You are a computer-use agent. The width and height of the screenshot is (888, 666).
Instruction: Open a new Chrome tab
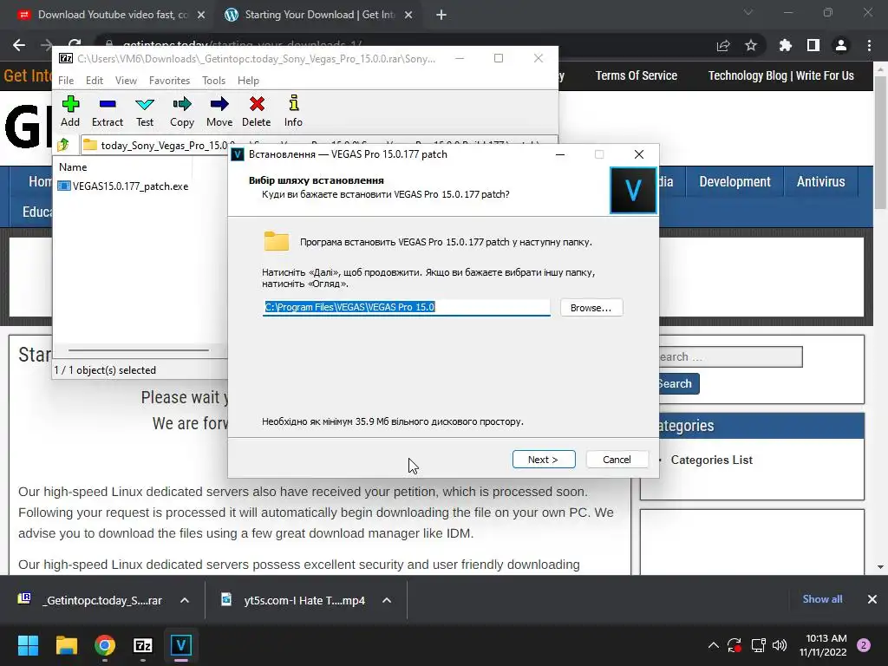click(x=441, y=16)
